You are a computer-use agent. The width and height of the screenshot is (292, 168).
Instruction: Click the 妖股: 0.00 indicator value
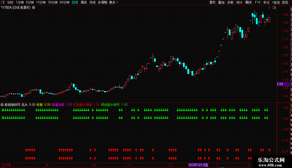coord(44,105)
